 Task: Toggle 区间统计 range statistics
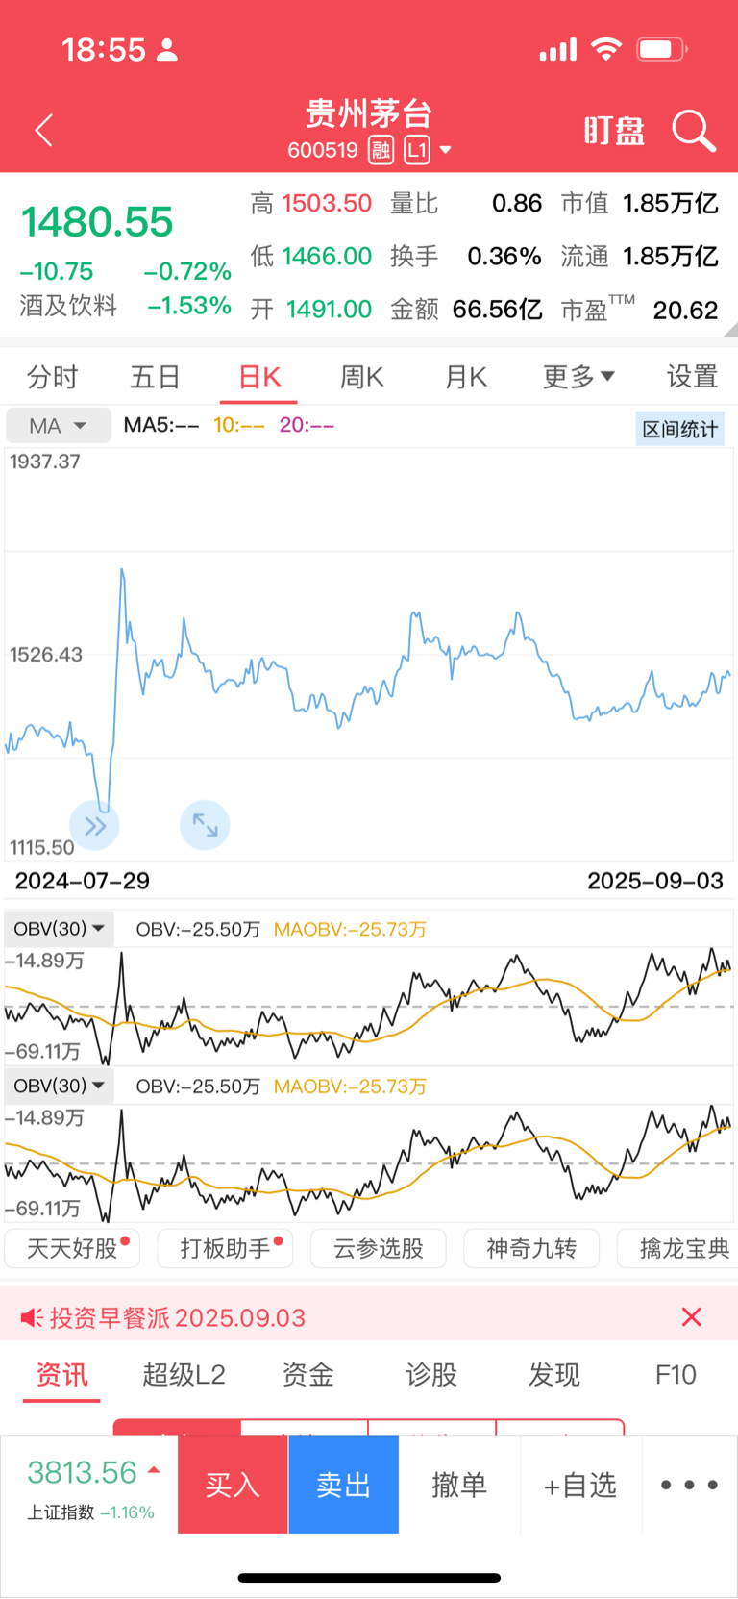point(680,429)
